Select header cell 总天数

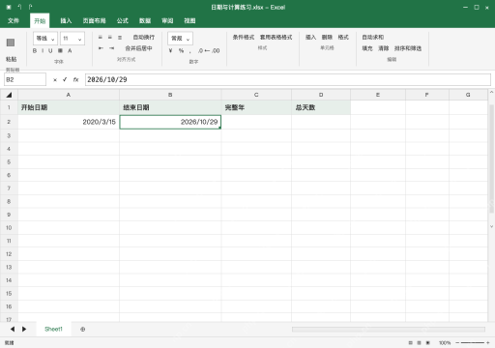click(321, 107)
